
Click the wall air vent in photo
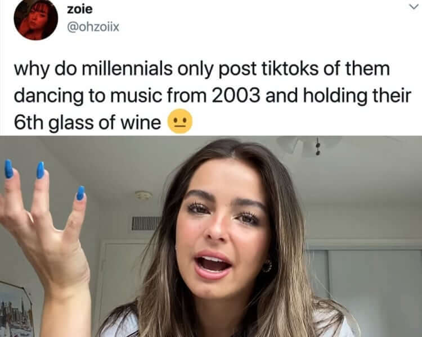146,224
